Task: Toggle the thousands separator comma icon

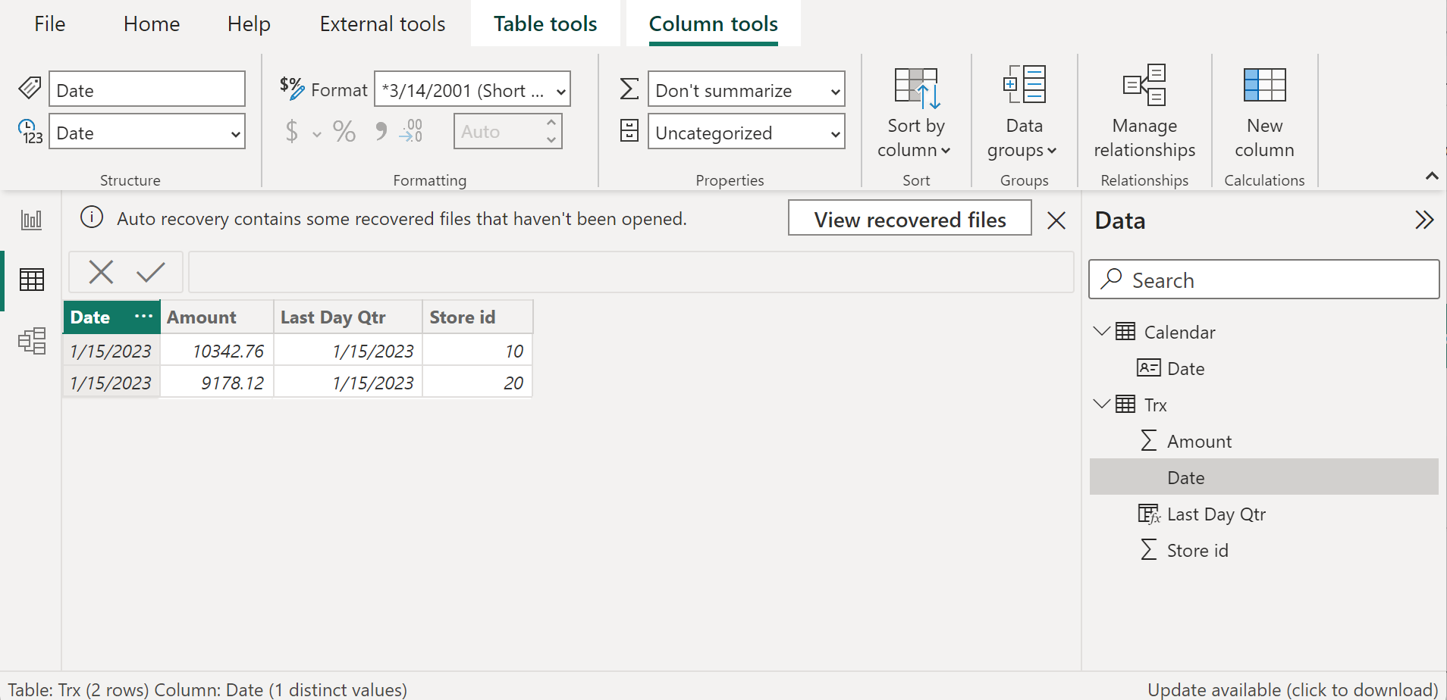Action: (x=381, y=132)
